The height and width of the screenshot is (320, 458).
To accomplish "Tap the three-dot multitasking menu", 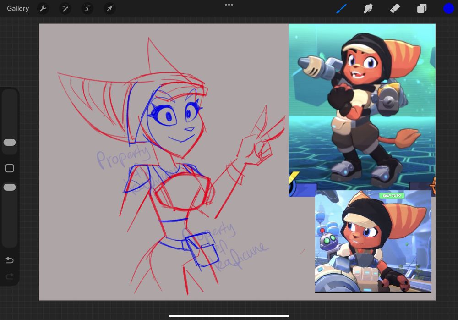I will (229, 5).
